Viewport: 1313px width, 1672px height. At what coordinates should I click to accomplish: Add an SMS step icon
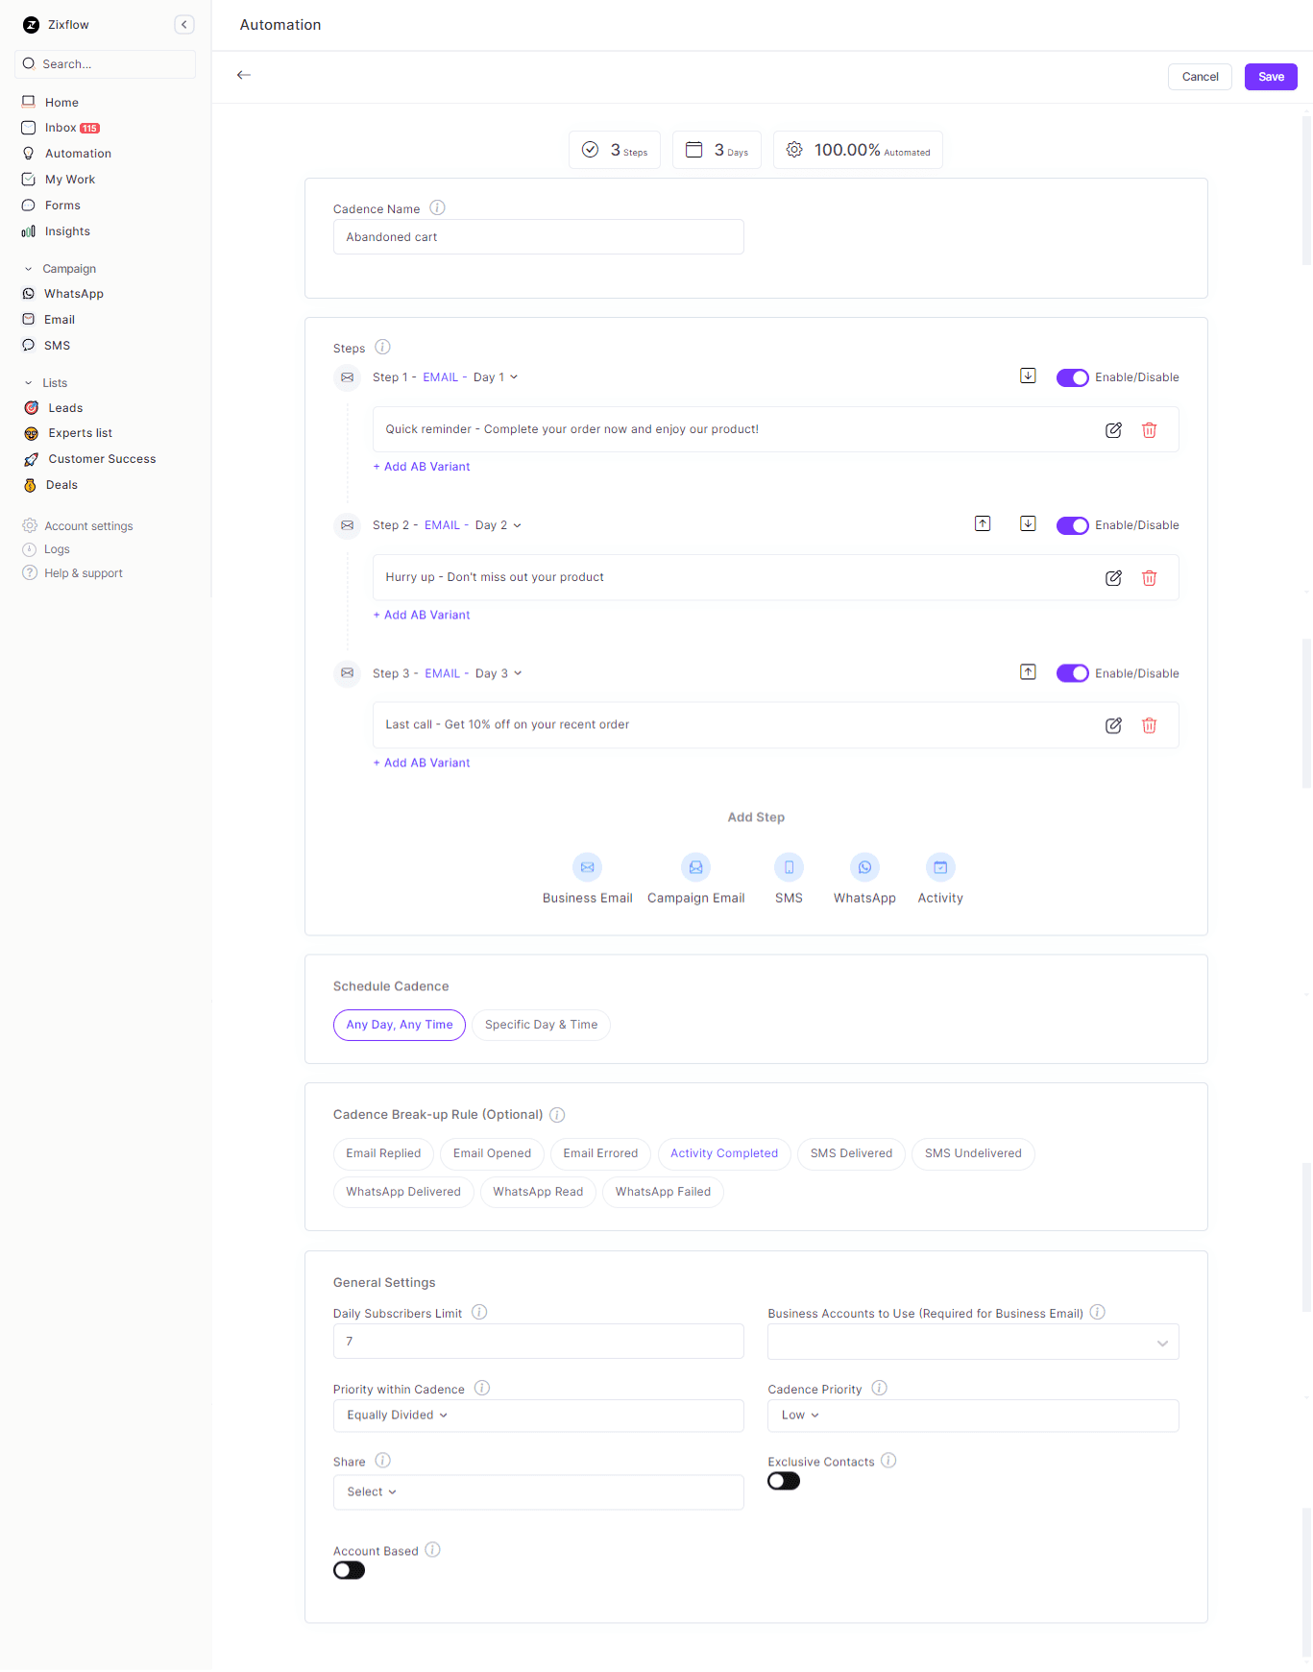click(x=789, y=868)
